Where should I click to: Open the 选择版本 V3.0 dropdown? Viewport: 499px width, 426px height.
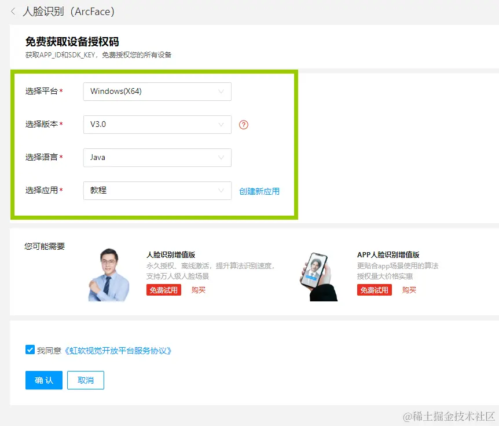coord(157,125)
